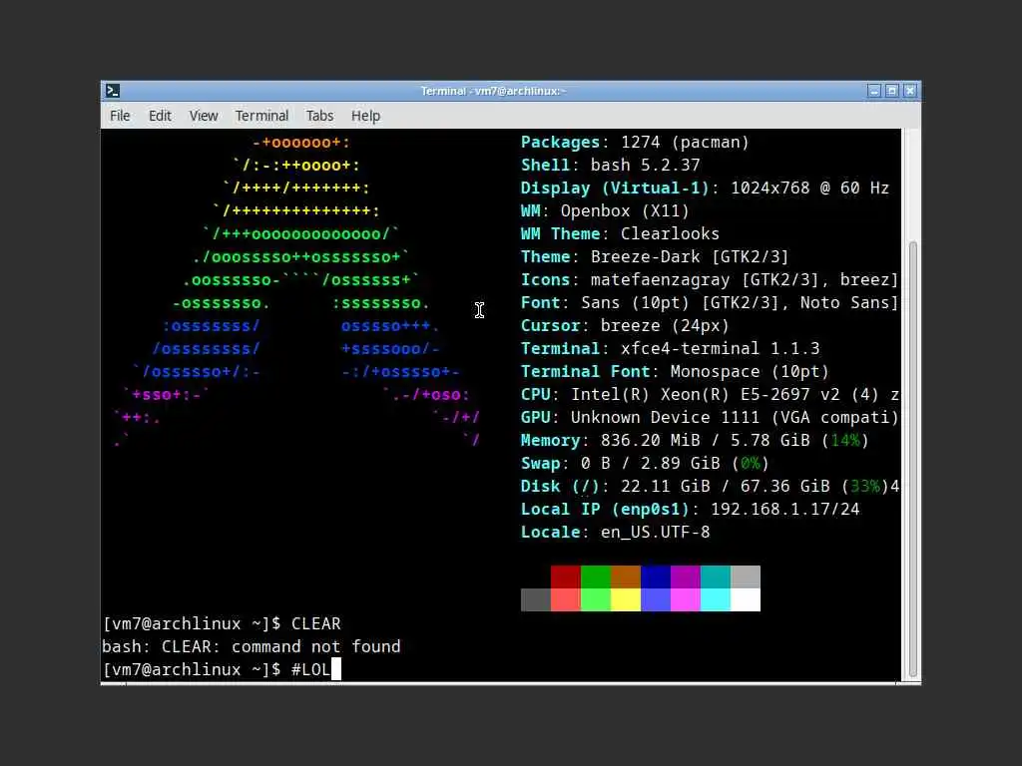Click '1024x768 @ 60 Hz' display value

[x=810, y=189]
